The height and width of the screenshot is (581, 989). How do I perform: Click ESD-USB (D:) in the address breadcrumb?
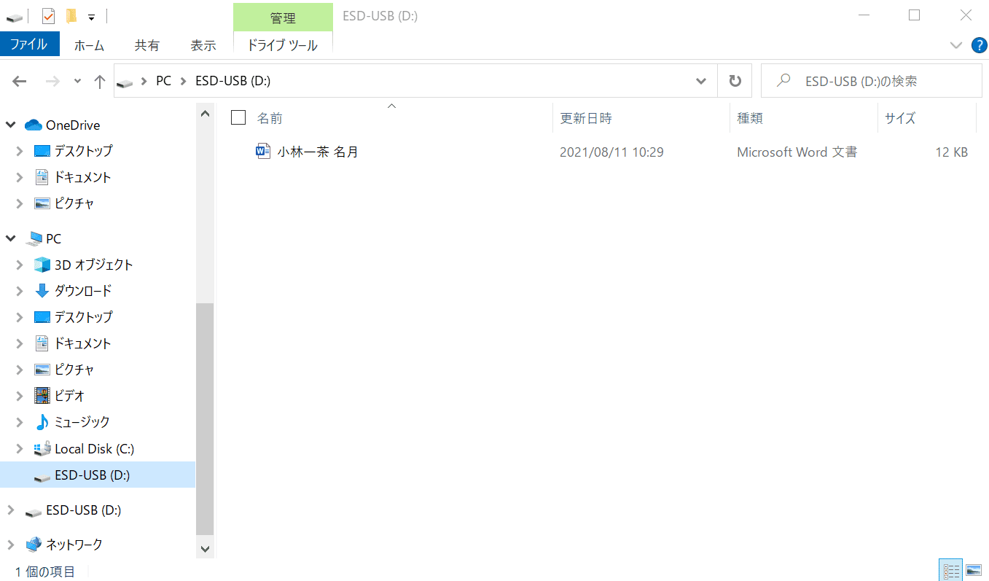(233, 81)
